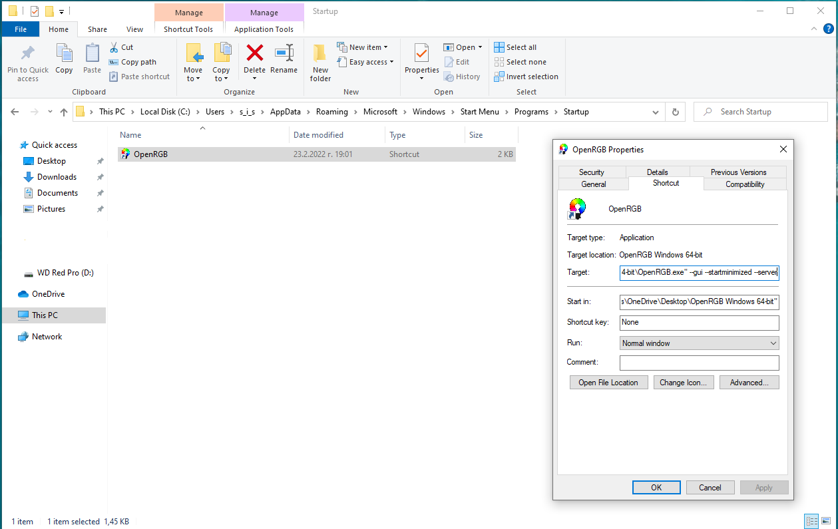
Task: Click the Rename icon
Action: click(x=284, y=53)
